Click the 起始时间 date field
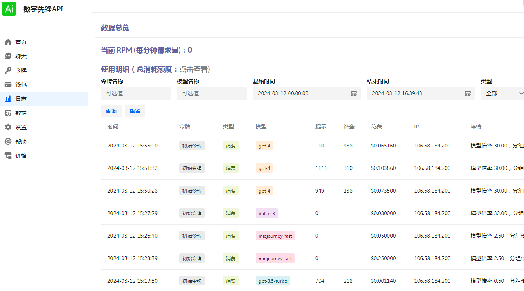 pyautogui.click(x=307, y=93)
